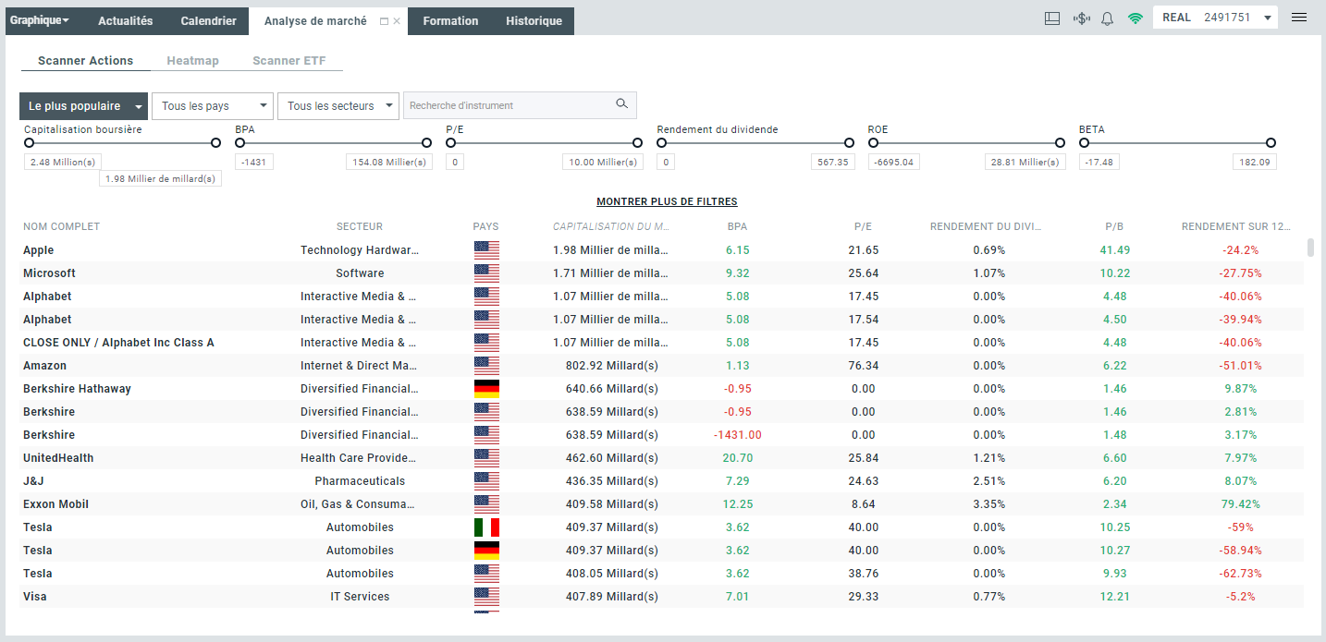Click the right handle of BETA slider
This screenshot has height=642, width=1326.
(x=1271, y=142)
